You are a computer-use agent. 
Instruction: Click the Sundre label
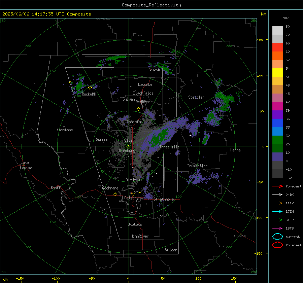coord(102,140)
